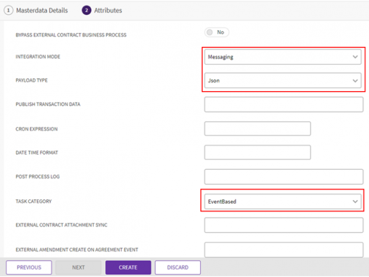Click the Payload Type chevron arrow
Viewport: 369px width, 277px height.
tap(355, 81)
